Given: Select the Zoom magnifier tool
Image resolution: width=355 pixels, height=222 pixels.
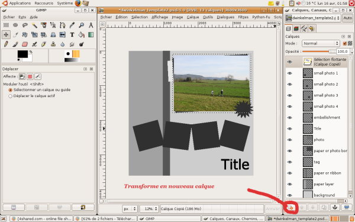Looking at the screenshot, I should (82, 25).
